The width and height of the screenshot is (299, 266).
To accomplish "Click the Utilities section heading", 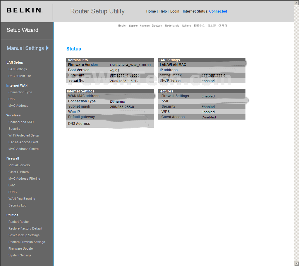I will coord(12,215).
